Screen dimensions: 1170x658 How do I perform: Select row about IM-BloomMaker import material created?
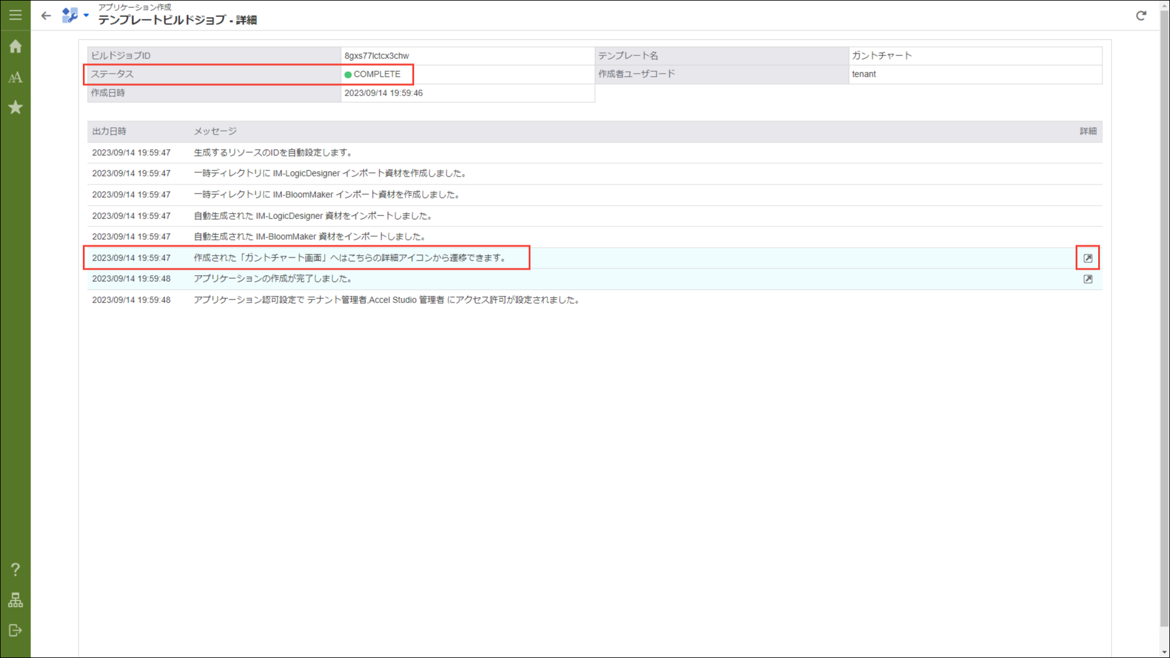click(x=594, y=195)
